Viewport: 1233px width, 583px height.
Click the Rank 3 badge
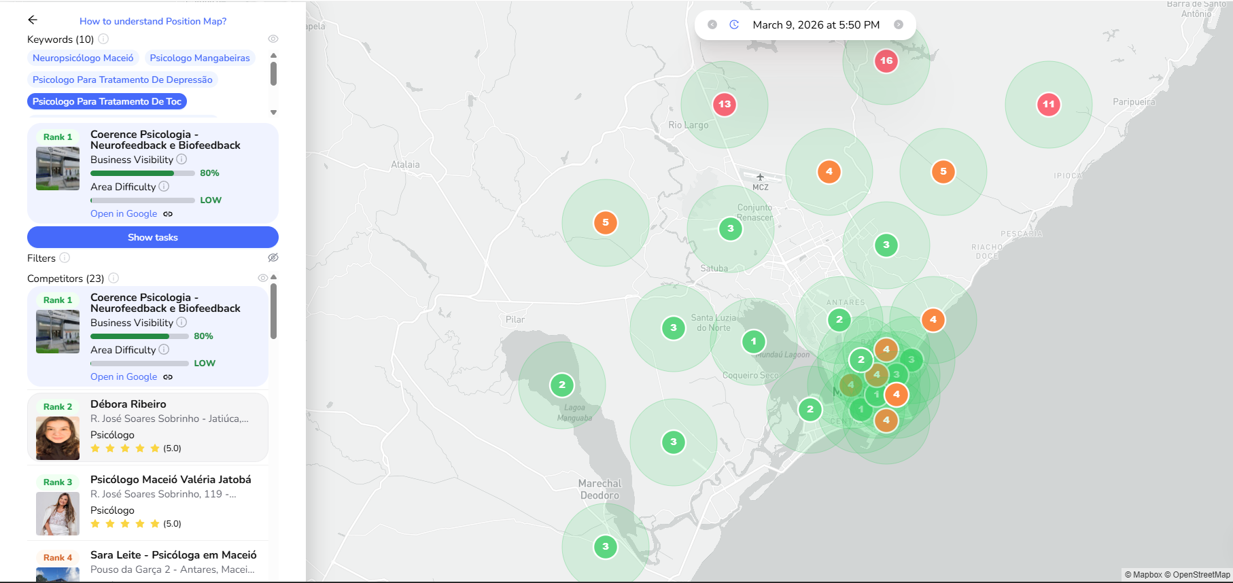pyautogui.click(x=58, y=482)
